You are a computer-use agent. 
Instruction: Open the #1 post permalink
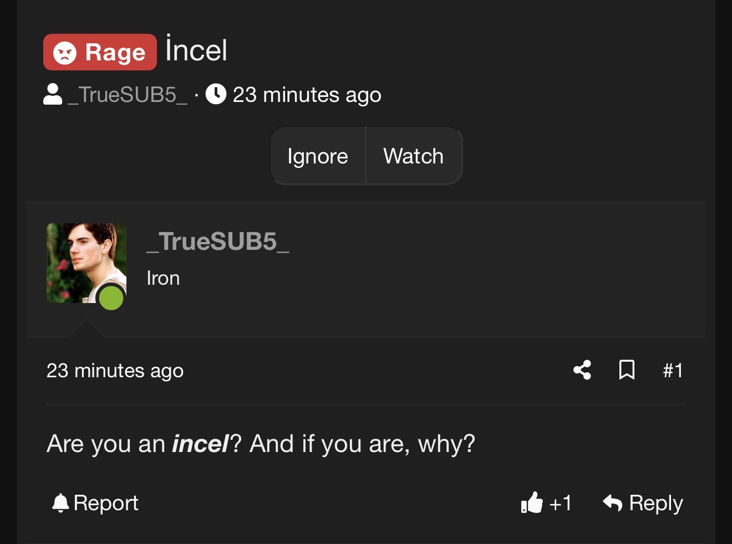click(x=673, y=370)
